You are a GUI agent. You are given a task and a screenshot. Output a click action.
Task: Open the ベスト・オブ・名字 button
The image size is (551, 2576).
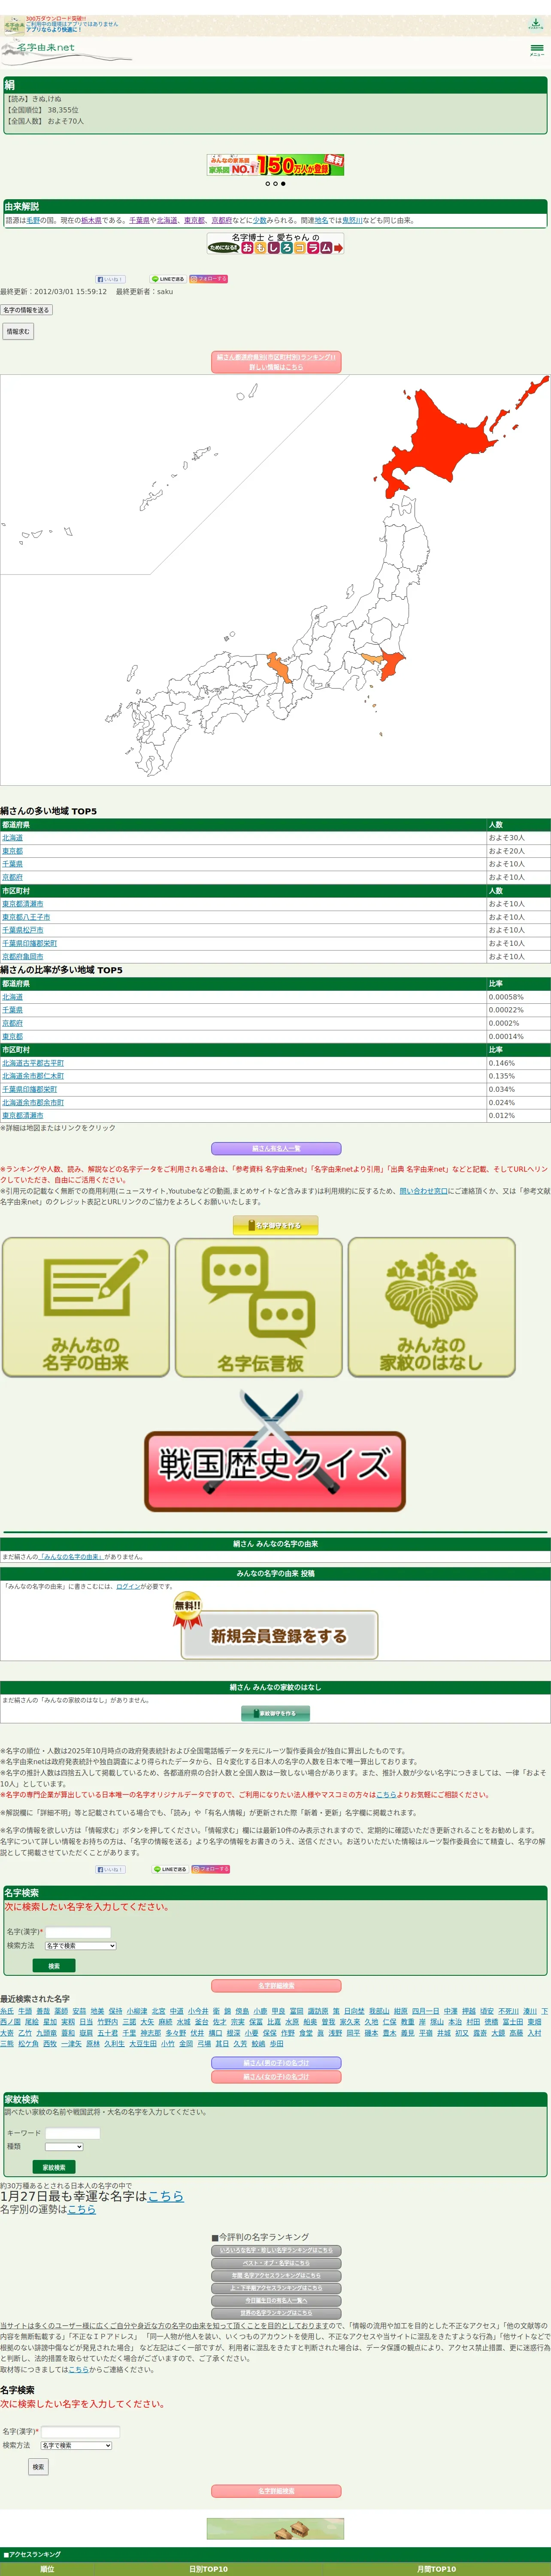tap(276, 2263)
